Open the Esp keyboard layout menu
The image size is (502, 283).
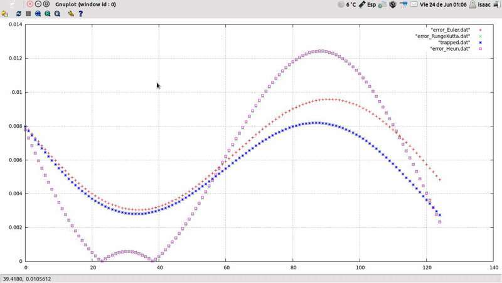tap(371, 4)
